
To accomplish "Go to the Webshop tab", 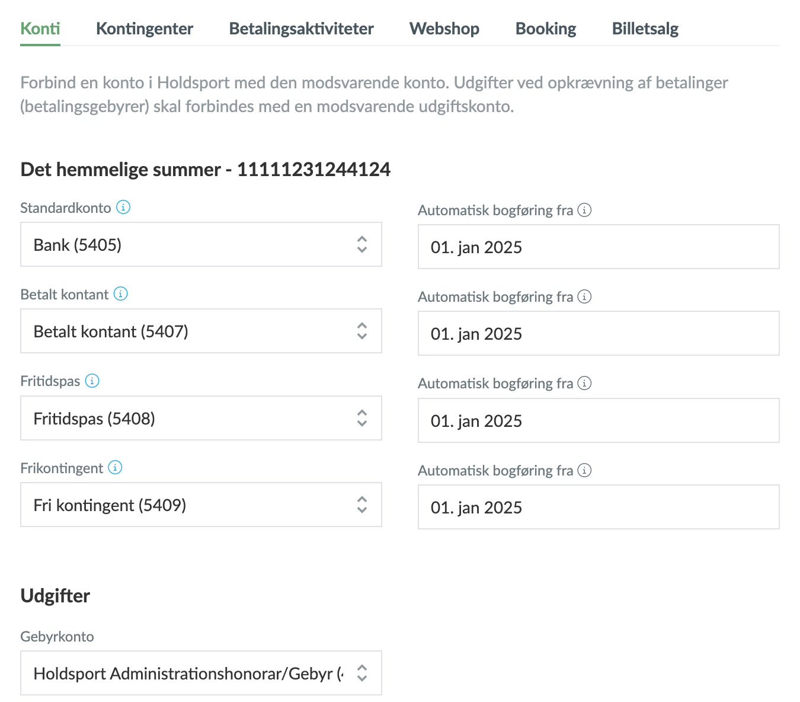I will (x=444, y=28).
